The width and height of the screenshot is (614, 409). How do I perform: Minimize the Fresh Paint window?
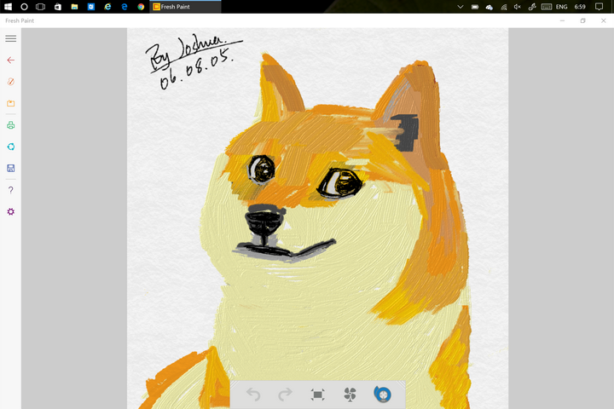(562, 20)
